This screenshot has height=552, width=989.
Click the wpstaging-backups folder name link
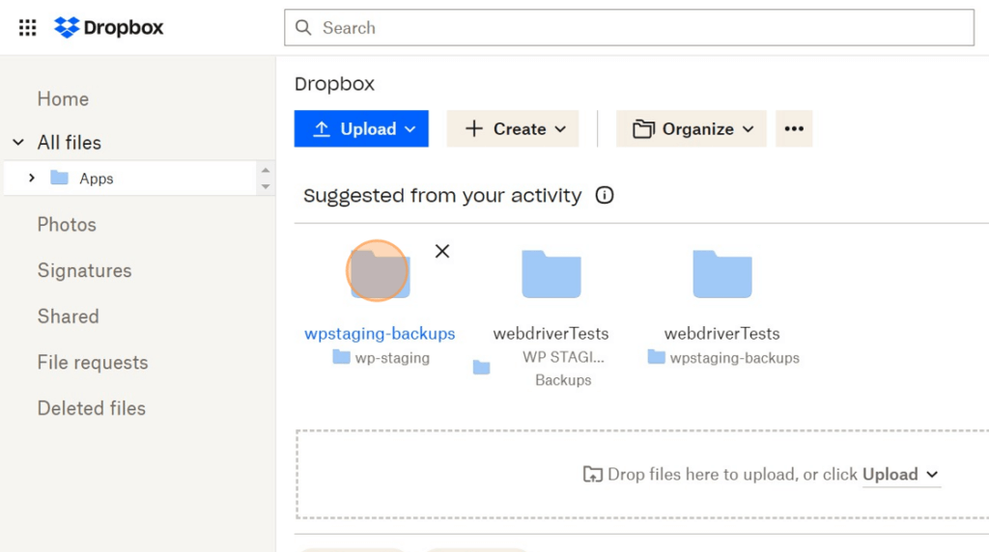[380, 333]
